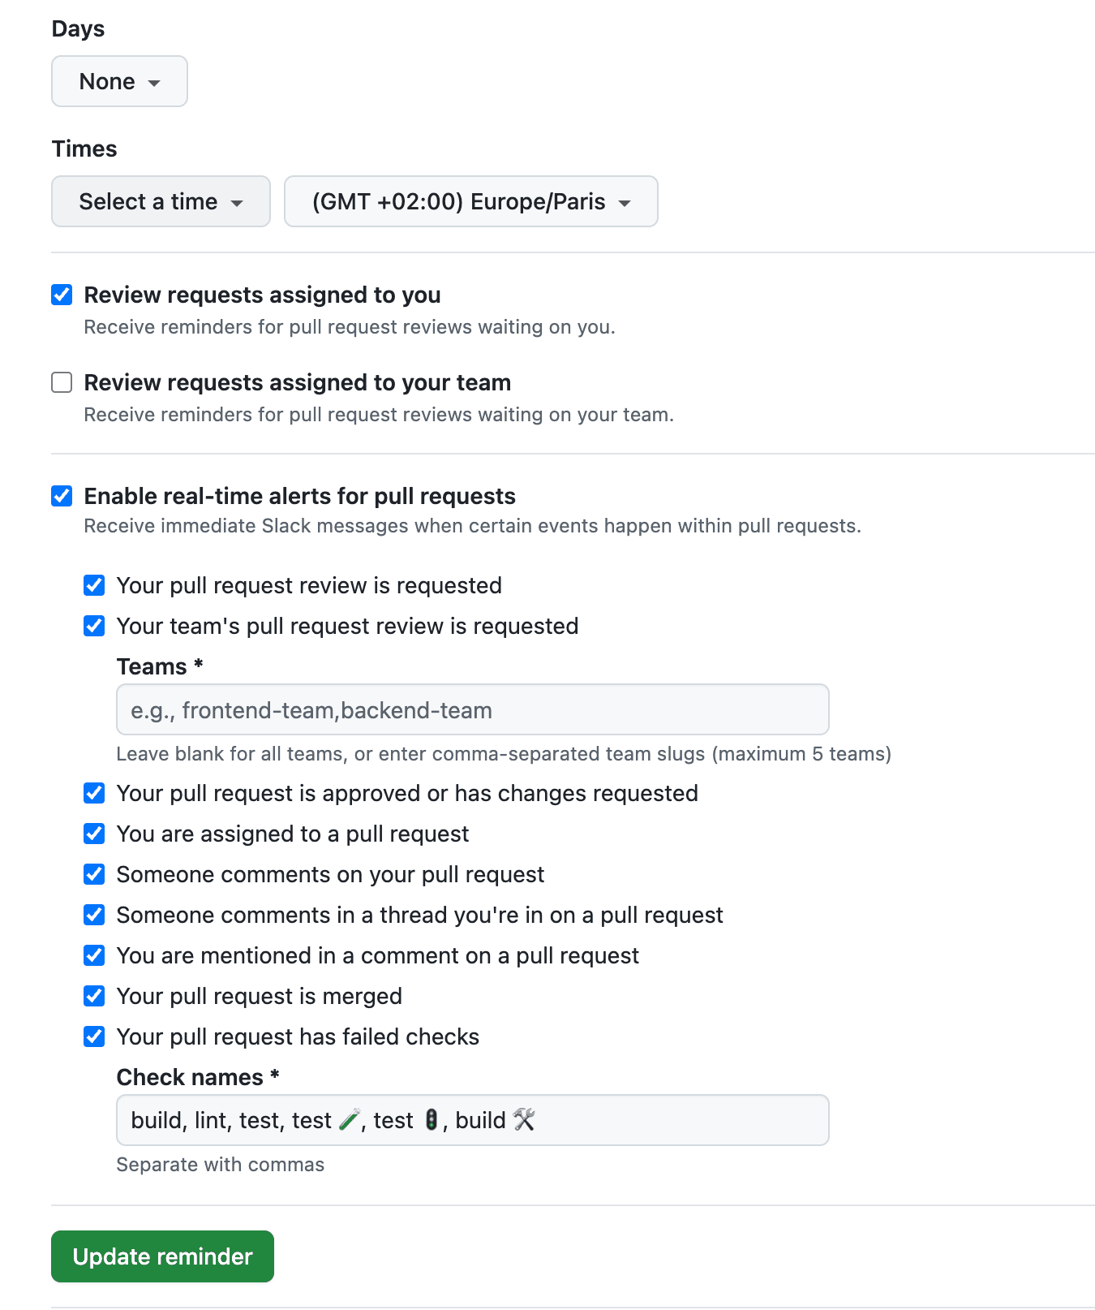Toggle Enable real-time alerts for pull requests
The height and width of the screenshot is (1310, 1095).
click(x=62, y=496)
